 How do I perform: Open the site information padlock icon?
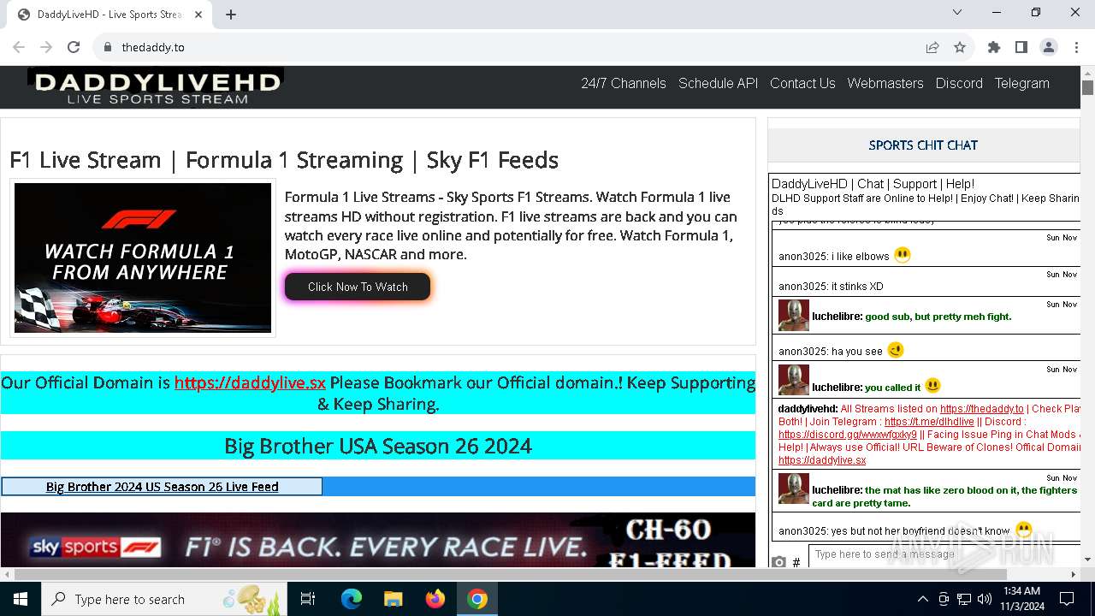point(107,47)
